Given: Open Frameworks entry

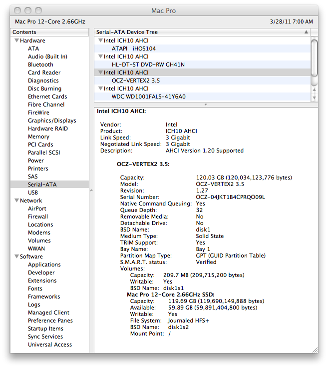Looking at the screenshot, I should point(44,296).
